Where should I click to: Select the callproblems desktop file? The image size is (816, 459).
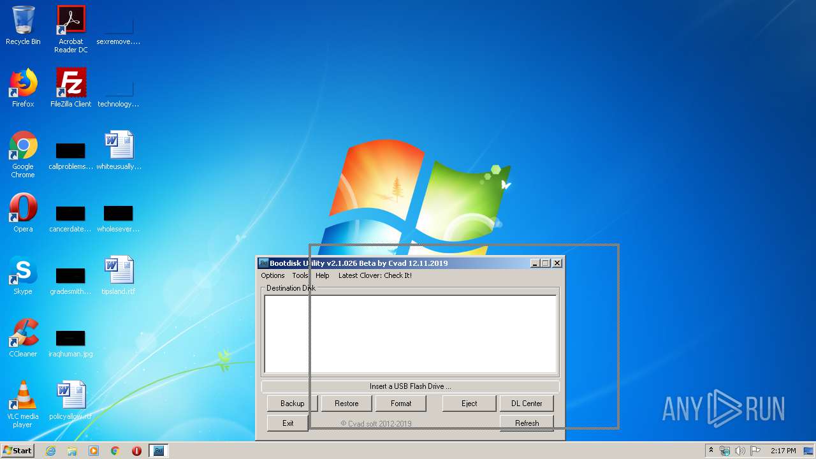(71, 156)
